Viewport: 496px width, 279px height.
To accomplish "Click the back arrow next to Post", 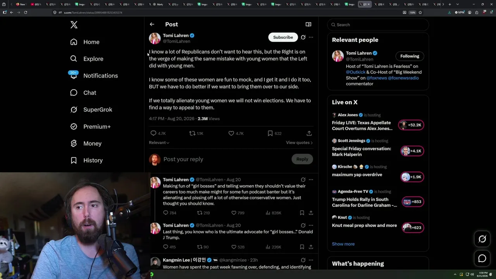I will tap(152, 24).
